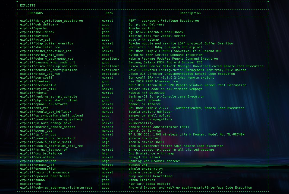The image size is (289, 194).
Task: Select exploit/shakescreen command
Action: point(38,161)
